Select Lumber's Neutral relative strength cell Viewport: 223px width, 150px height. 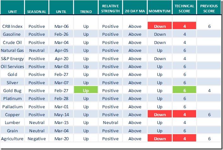click(110, 122)
